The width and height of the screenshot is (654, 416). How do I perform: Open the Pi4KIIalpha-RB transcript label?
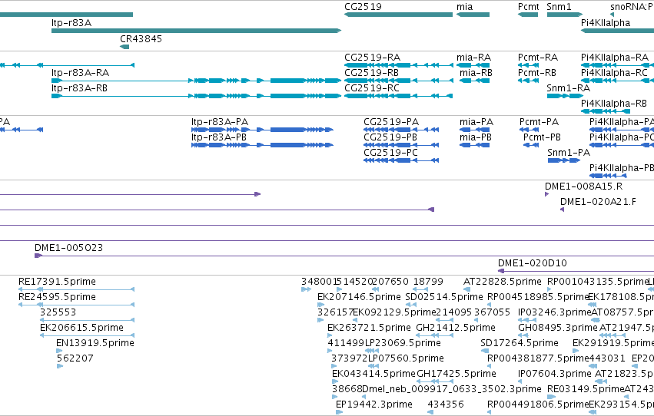tap(614, 103)
